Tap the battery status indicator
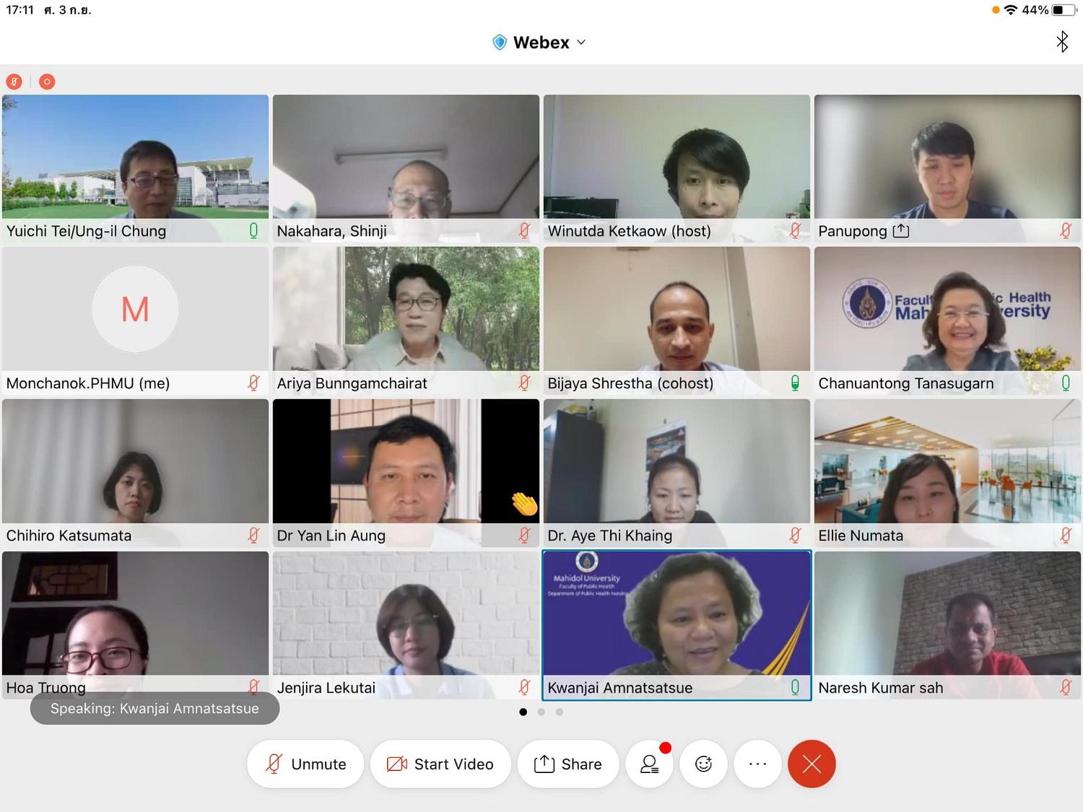The height and width of the screenshot is (812, 1083). coord(1064,10)
